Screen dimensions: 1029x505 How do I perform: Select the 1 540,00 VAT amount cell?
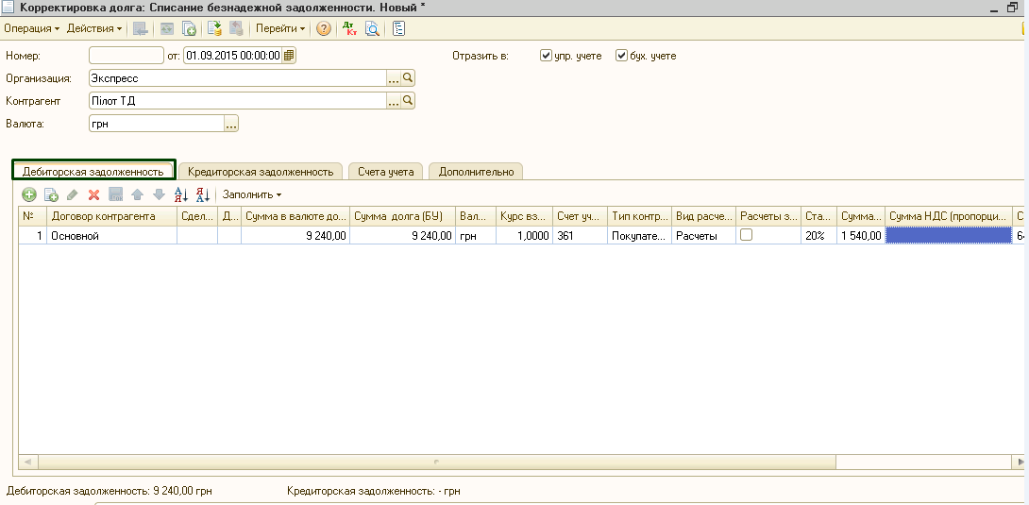click(860, 235)
